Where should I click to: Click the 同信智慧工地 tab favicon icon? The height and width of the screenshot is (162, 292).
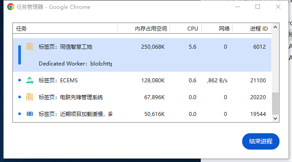pyautogui.click(x=30, y=46)
